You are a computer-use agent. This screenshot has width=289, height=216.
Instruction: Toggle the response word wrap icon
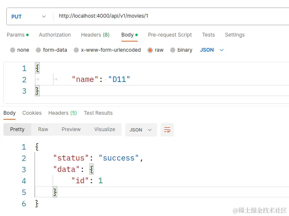(x=167, y=130)
